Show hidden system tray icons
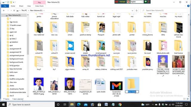Screen dimensions: 191x107 pos(153,104)
